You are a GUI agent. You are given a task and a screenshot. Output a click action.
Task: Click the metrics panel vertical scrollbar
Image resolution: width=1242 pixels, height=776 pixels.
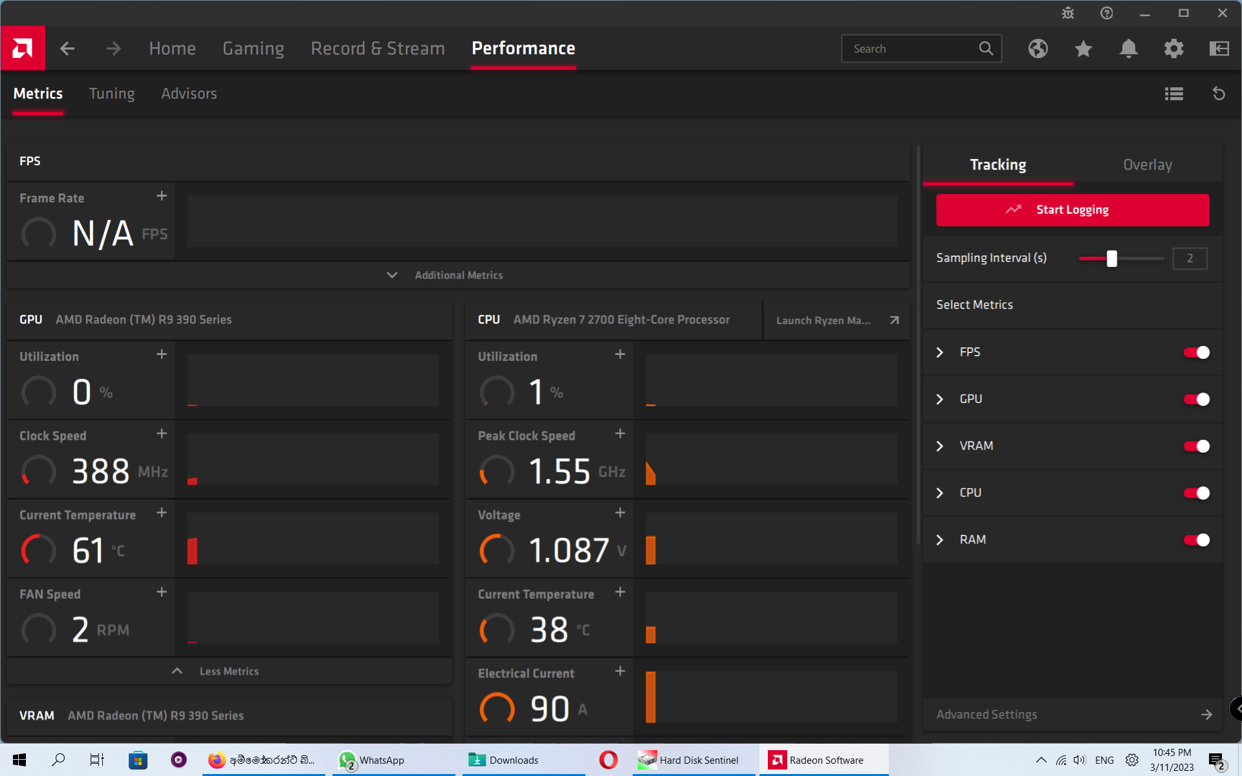(x=919, y=346)
